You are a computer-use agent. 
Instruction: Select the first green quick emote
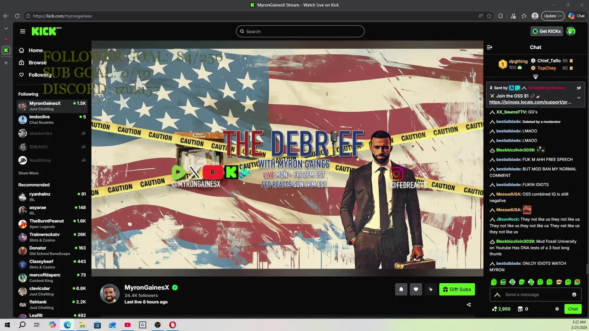pos(494,282)
